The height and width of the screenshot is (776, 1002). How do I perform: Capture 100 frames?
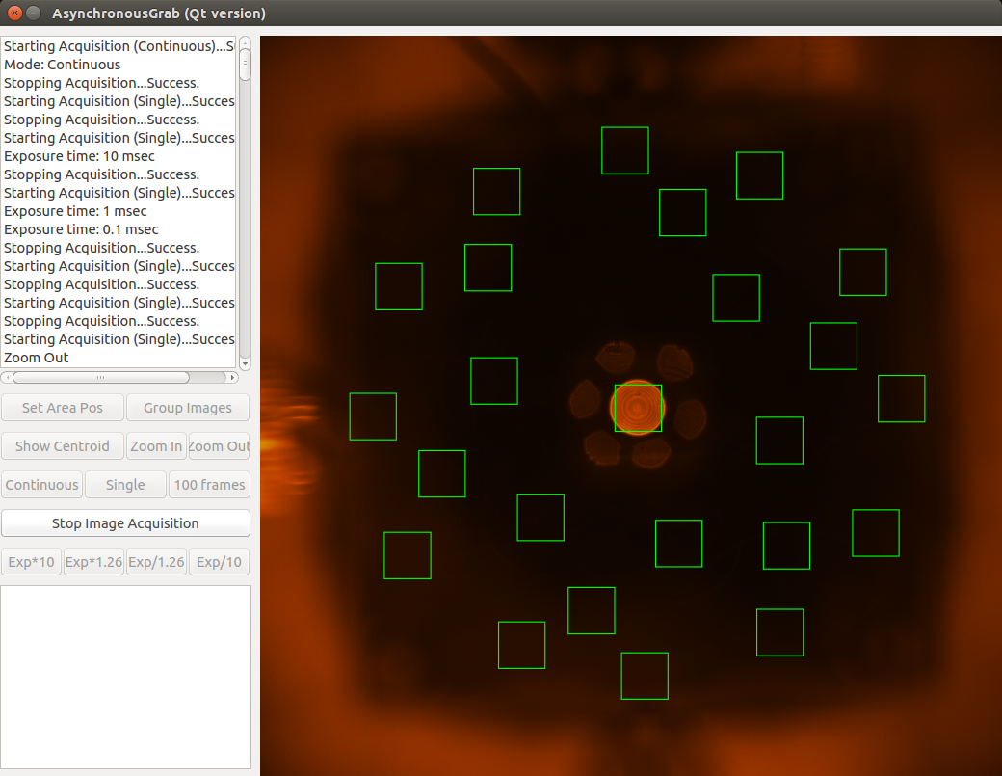[210, 485]
